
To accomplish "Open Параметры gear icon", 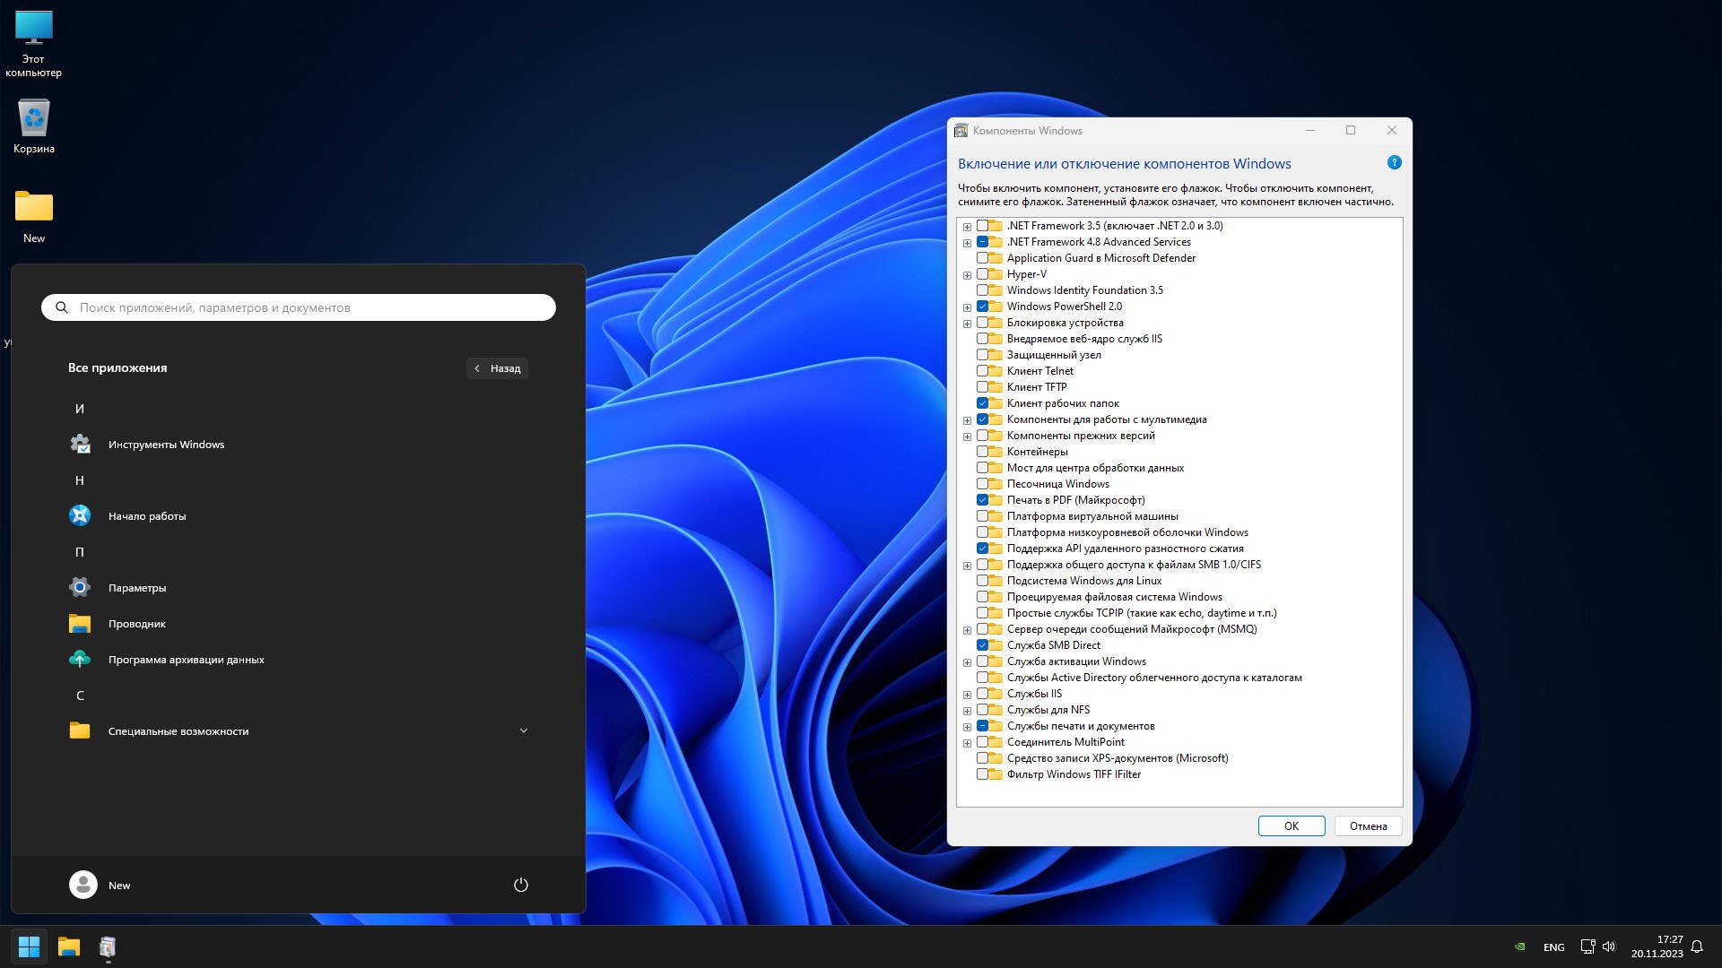I will coord(80,588).
